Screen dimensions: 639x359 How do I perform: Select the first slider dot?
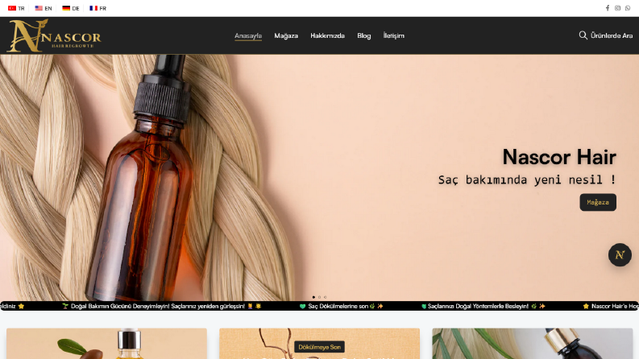313,297
